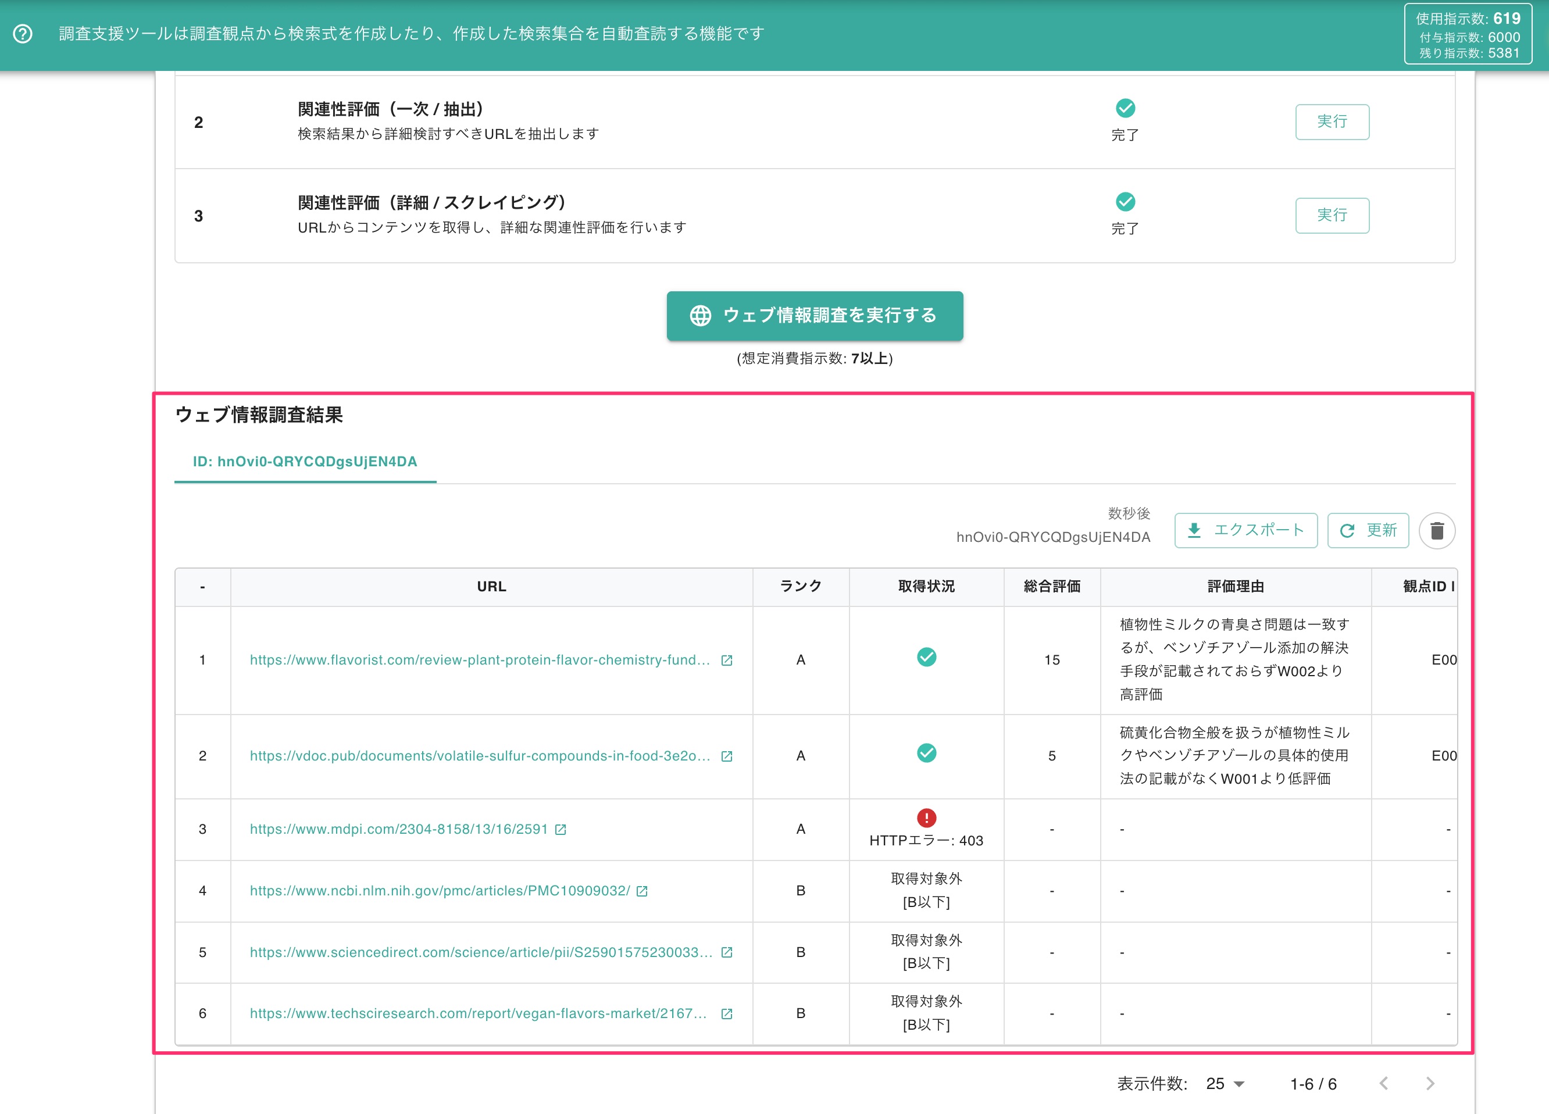Open external link icon for mdpi.com row
The width and height of the screenshot is (1549, 1114).
561,829
